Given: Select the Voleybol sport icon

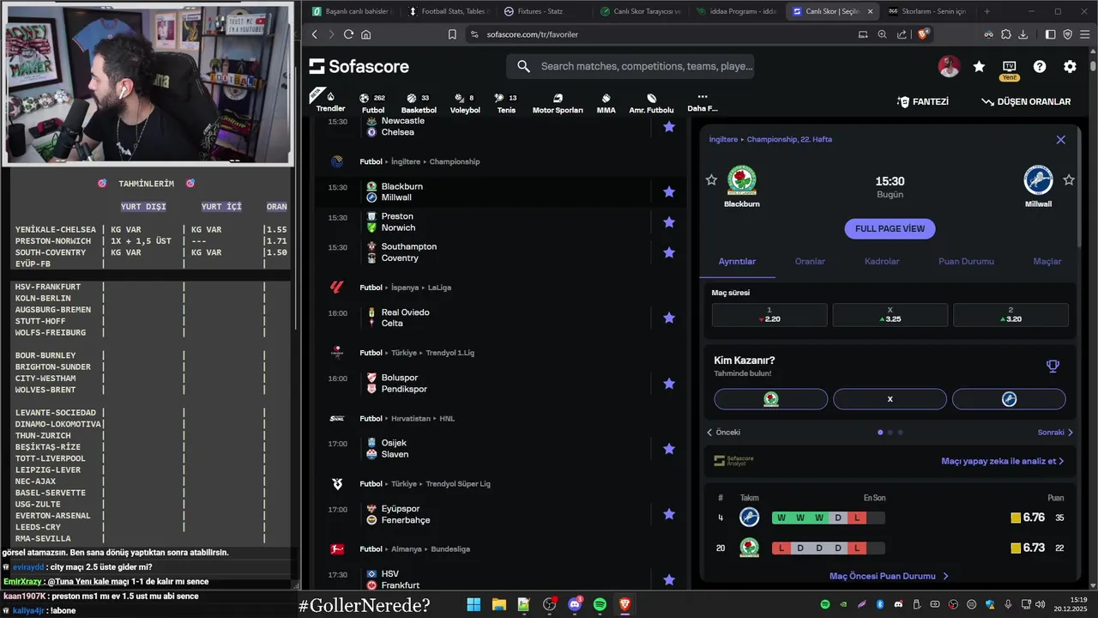Looking at the screenshot, I should (465, 103).
